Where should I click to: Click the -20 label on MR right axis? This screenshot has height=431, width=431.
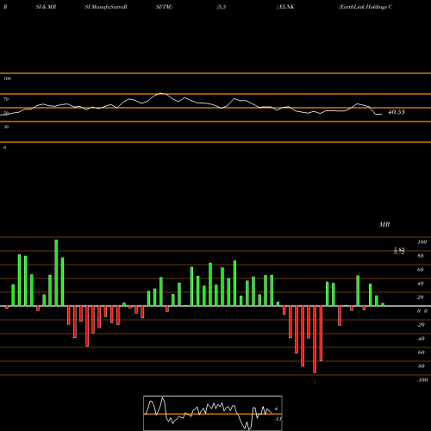point(421,325)
